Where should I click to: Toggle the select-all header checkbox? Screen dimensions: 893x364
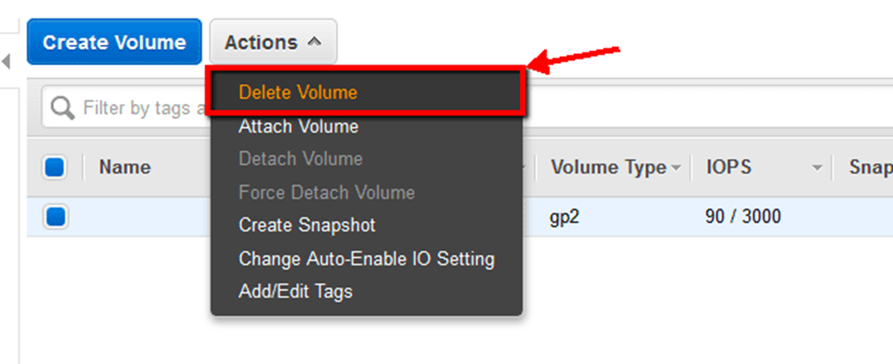pos(55,167)
